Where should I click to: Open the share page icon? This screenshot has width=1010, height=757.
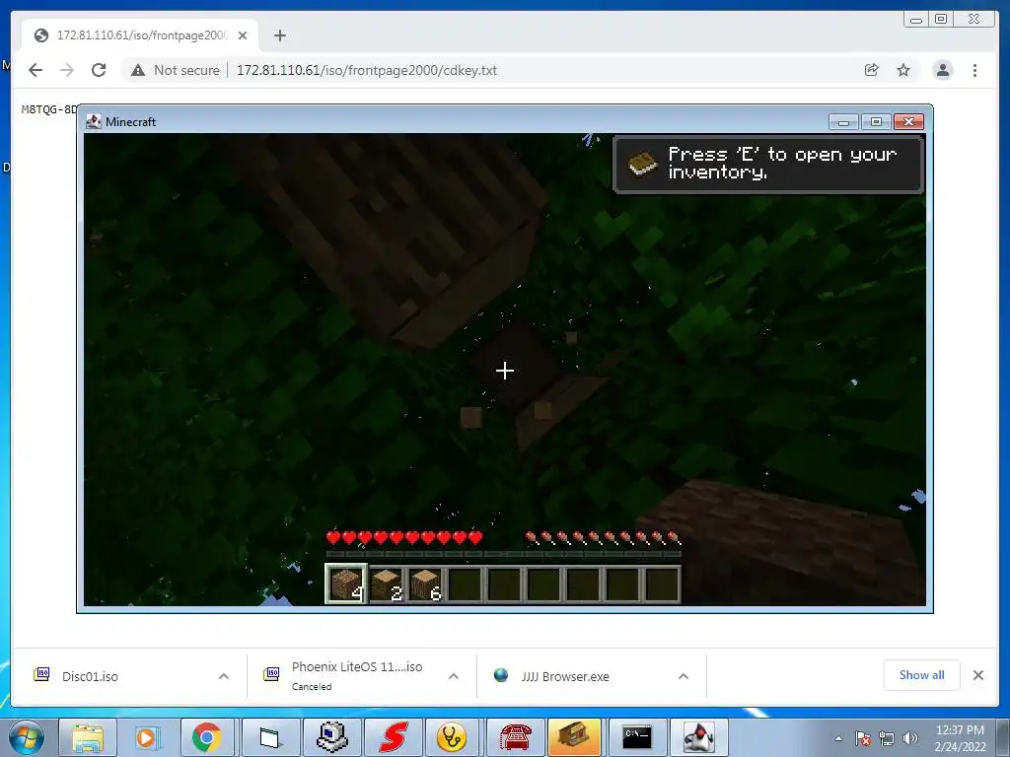pos(872,70)
